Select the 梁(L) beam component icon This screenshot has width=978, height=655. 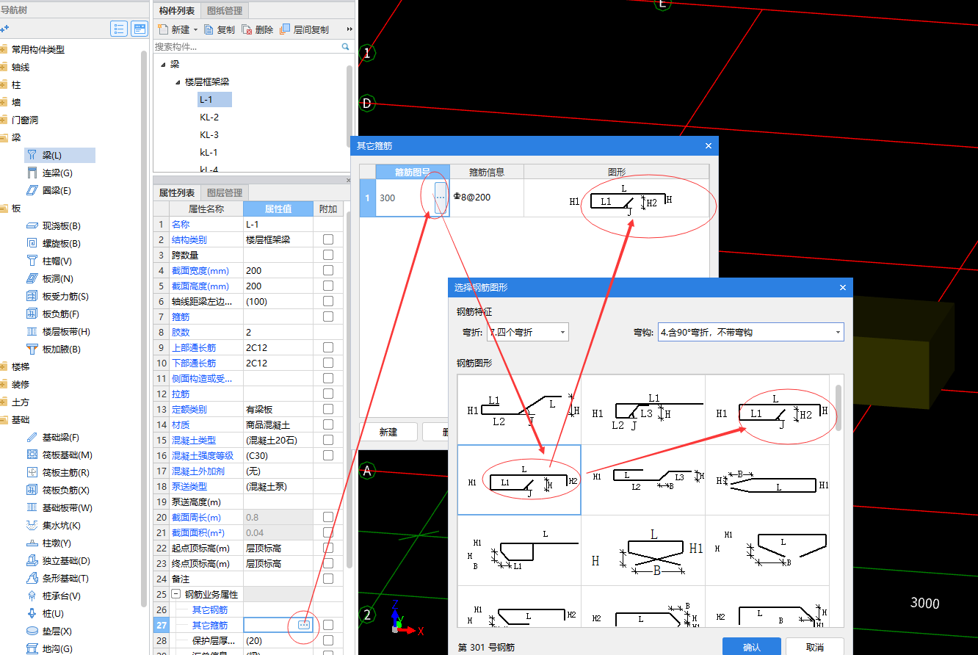click(x=32, y=155)
